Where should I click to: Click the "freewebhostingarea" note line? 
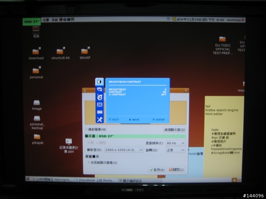pos(226,149)
